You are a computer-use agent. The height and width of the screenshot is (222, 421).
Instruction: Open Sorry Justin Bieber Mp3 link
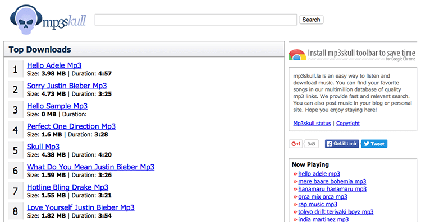[x=67, y=86]
